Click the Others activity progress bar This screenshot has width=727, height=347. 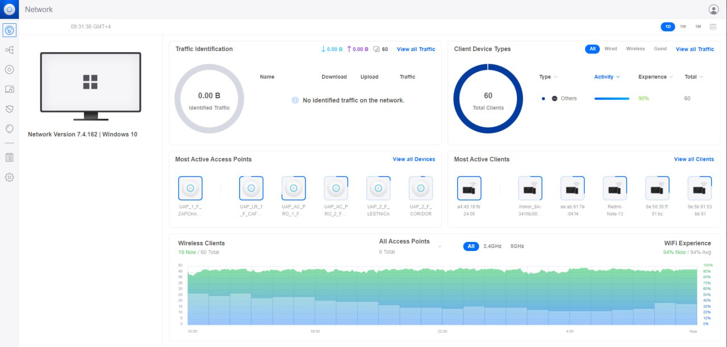612,98
